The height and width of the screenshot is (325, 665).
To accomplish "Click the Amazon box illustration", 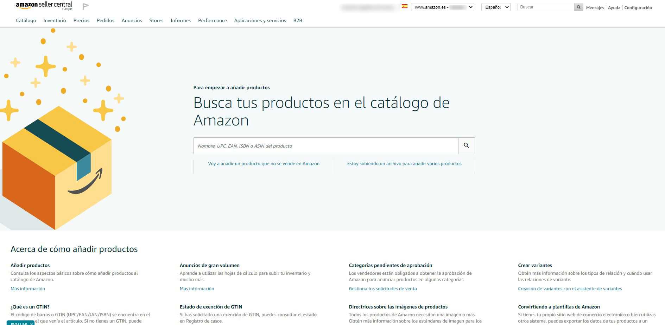I will 57,168.
